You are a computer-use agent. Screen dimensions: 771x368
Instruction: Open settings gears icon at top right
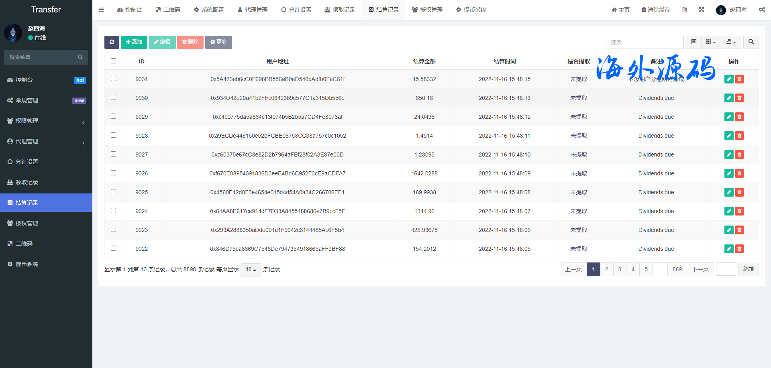point(762,10)
